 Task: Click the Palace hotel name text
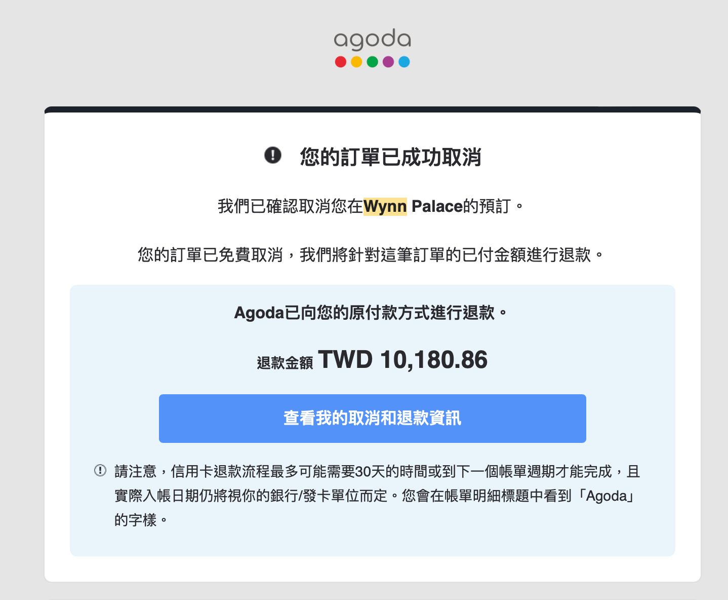(437, 206)
